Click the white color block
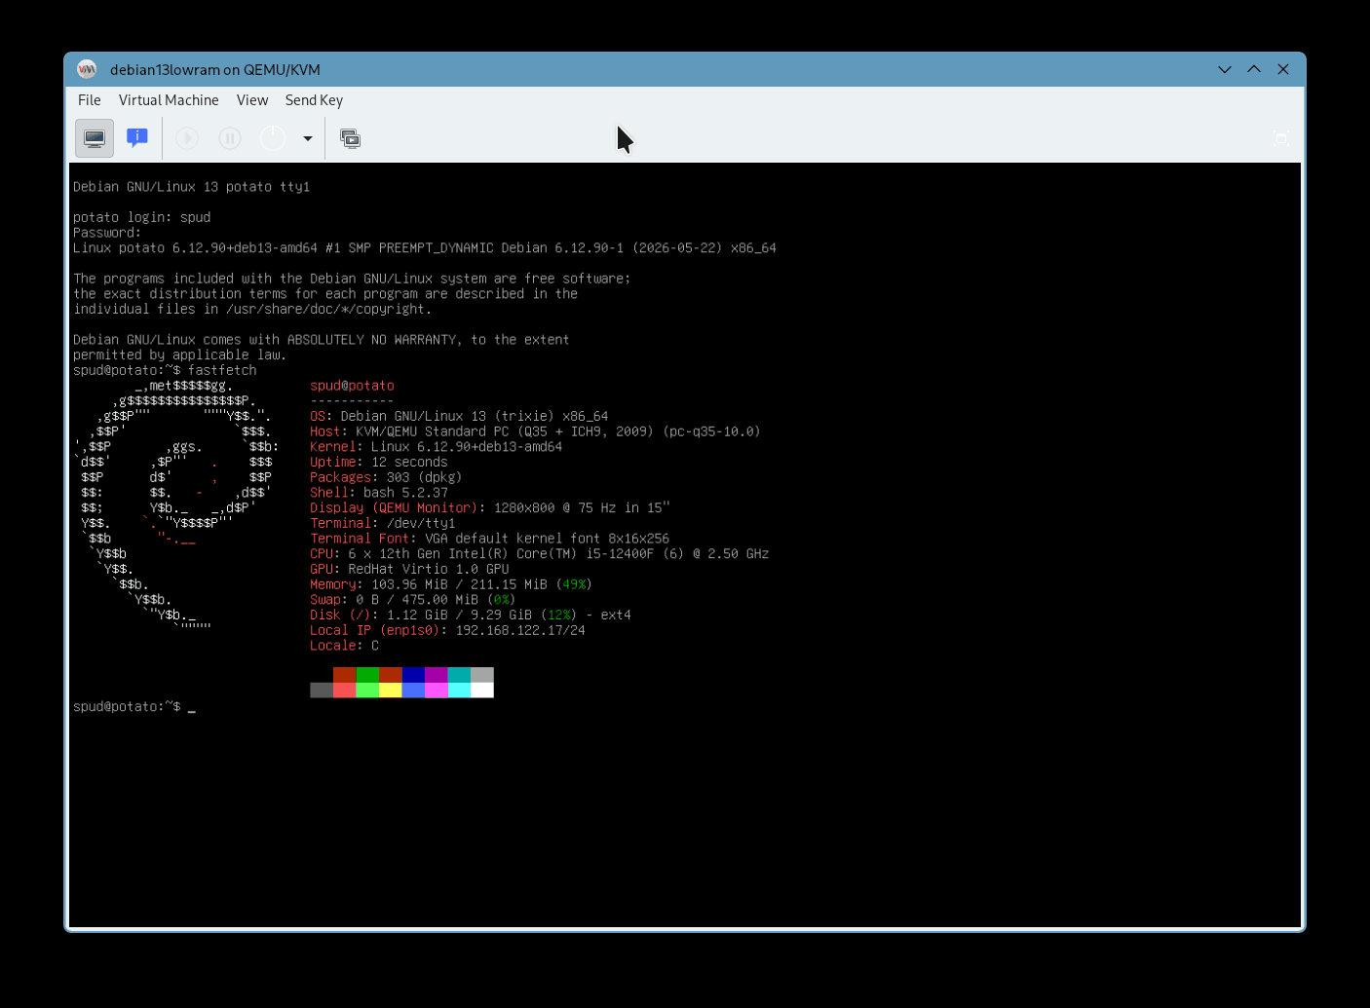This screenshot has height=1008, width=1370. click(482, 691)
